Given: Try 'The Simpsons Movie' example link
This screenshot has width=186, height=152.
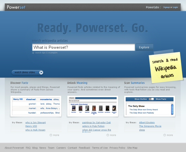Looking at the screenshot, I should [150, 126].
